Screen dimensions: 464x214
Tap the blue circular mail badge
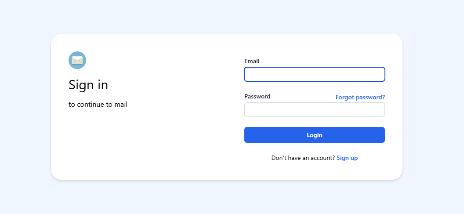pyautogui.click(x=77, y=60)
